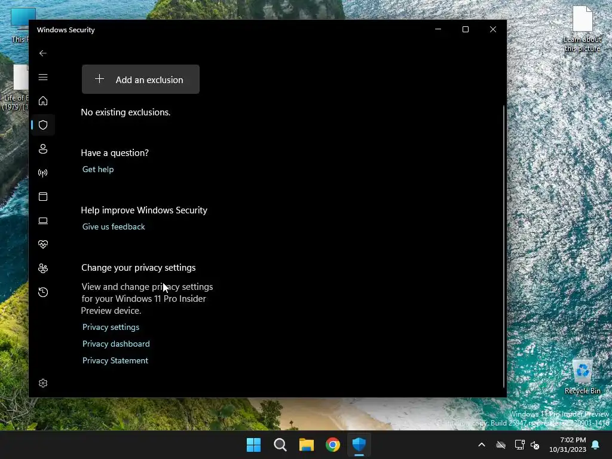Click "Have a question?" heading
Viewport: 612px width, 459px height.
coord(115,153)
